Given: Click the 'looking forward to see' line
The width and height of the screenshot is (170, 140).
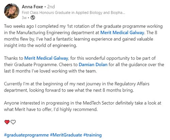Looking at the screenshot, I should (69, 90).
